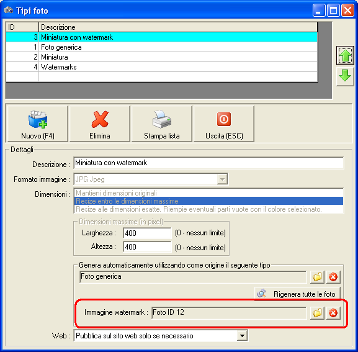358x352 pixels.
Task: Select the Watermarks row in list
Action: coord(162,67)
